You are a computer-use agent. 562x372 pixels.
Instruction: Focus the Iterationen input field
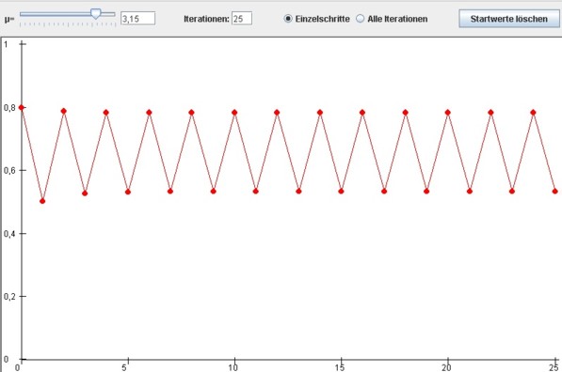242,18
